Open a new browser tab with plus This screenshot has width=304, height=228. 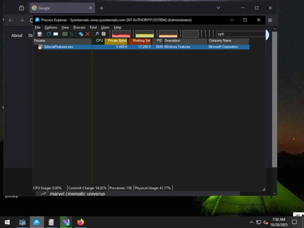[102, 8]
